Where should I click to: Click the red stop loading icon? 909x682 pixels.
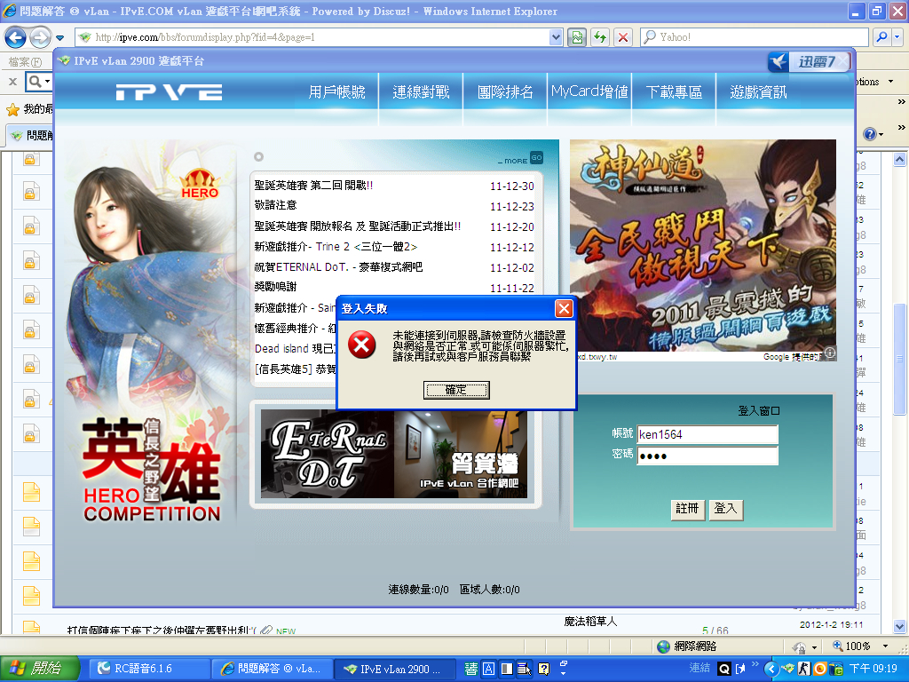(x=622, y=37)
